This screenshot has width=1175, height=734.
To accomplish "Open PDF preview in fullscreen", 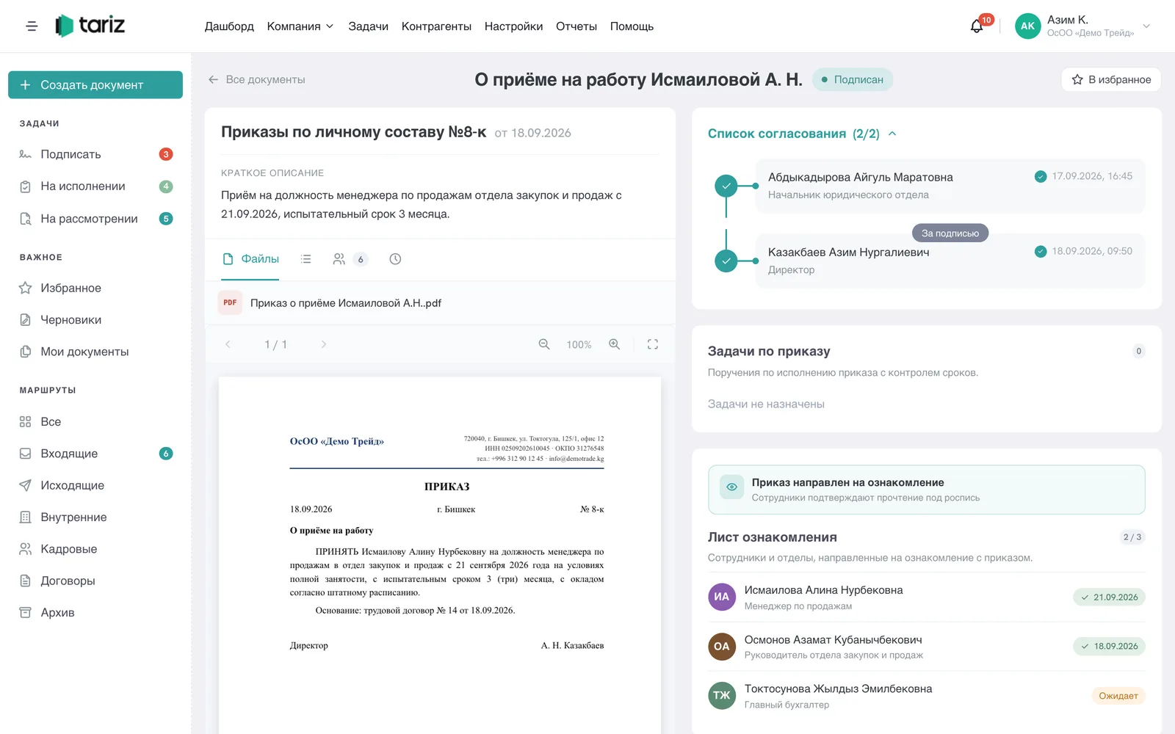I will coord(653,344).
